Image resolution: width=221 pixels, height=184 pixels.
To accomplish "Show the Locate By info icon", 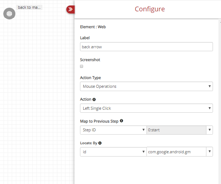I will pos(100,143).
